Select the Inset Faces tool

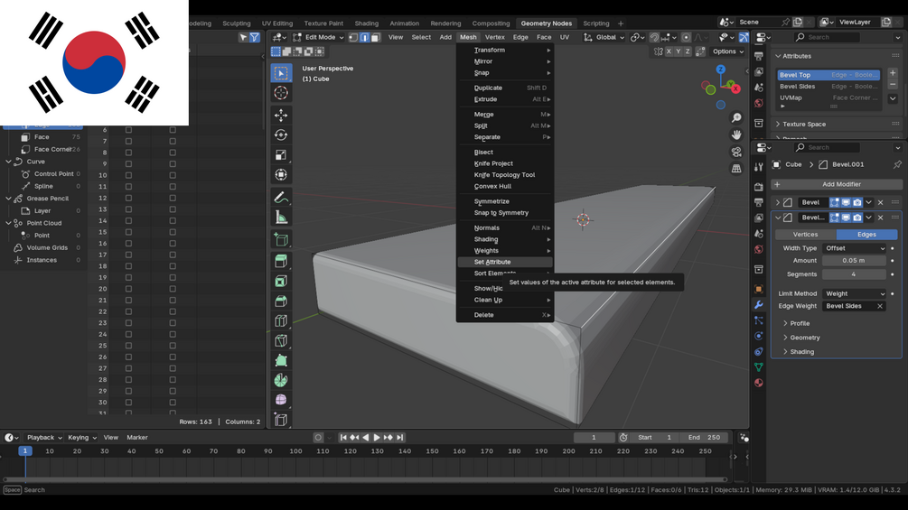click(x=281, y=281)
